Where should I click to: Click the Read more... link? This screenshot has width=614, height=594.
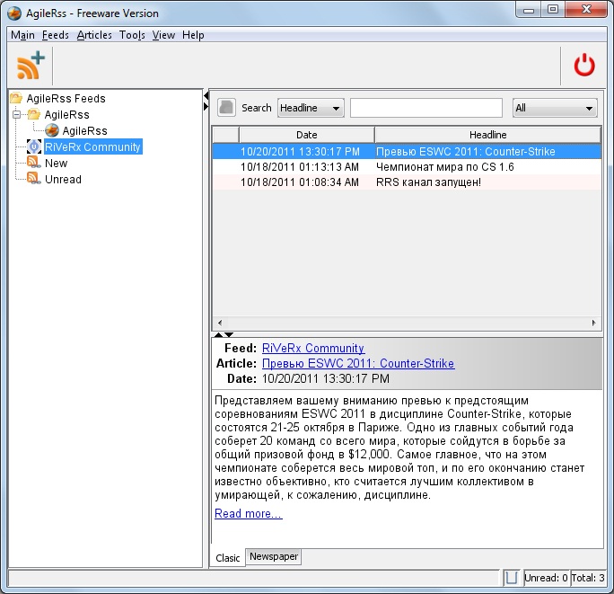tap(249, 513)
